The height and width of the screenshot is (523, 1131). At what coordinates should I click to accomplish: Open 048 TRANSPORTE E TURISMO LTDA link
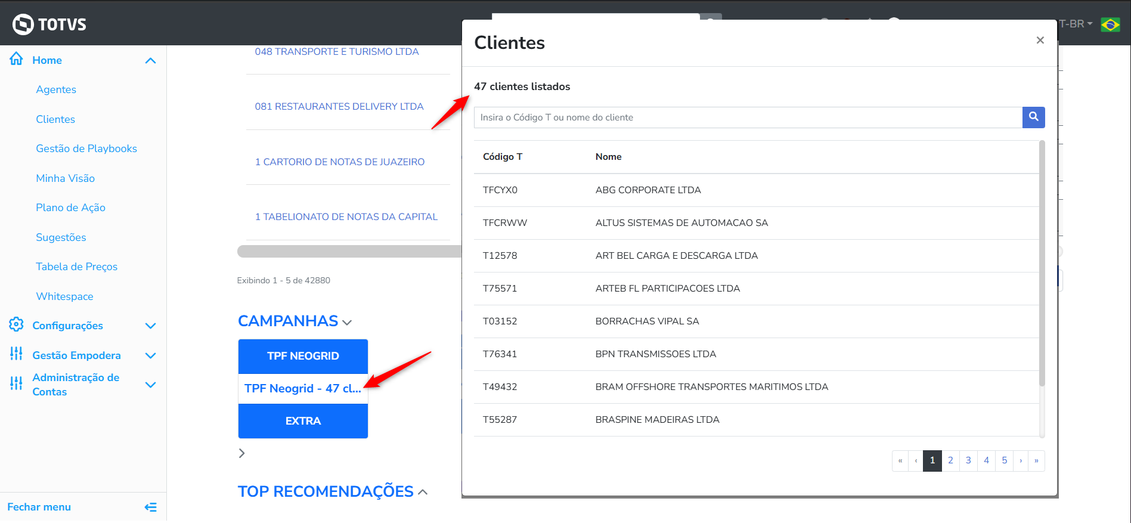pos(337,52)
